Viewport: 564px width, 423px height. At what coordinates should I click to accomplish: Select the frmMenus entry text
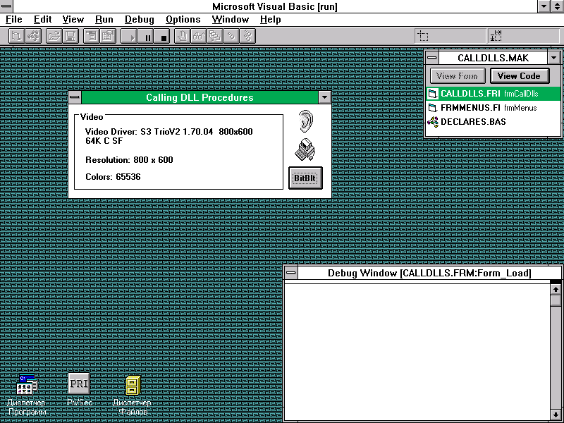pyautogui.click(x=520, y=108)
